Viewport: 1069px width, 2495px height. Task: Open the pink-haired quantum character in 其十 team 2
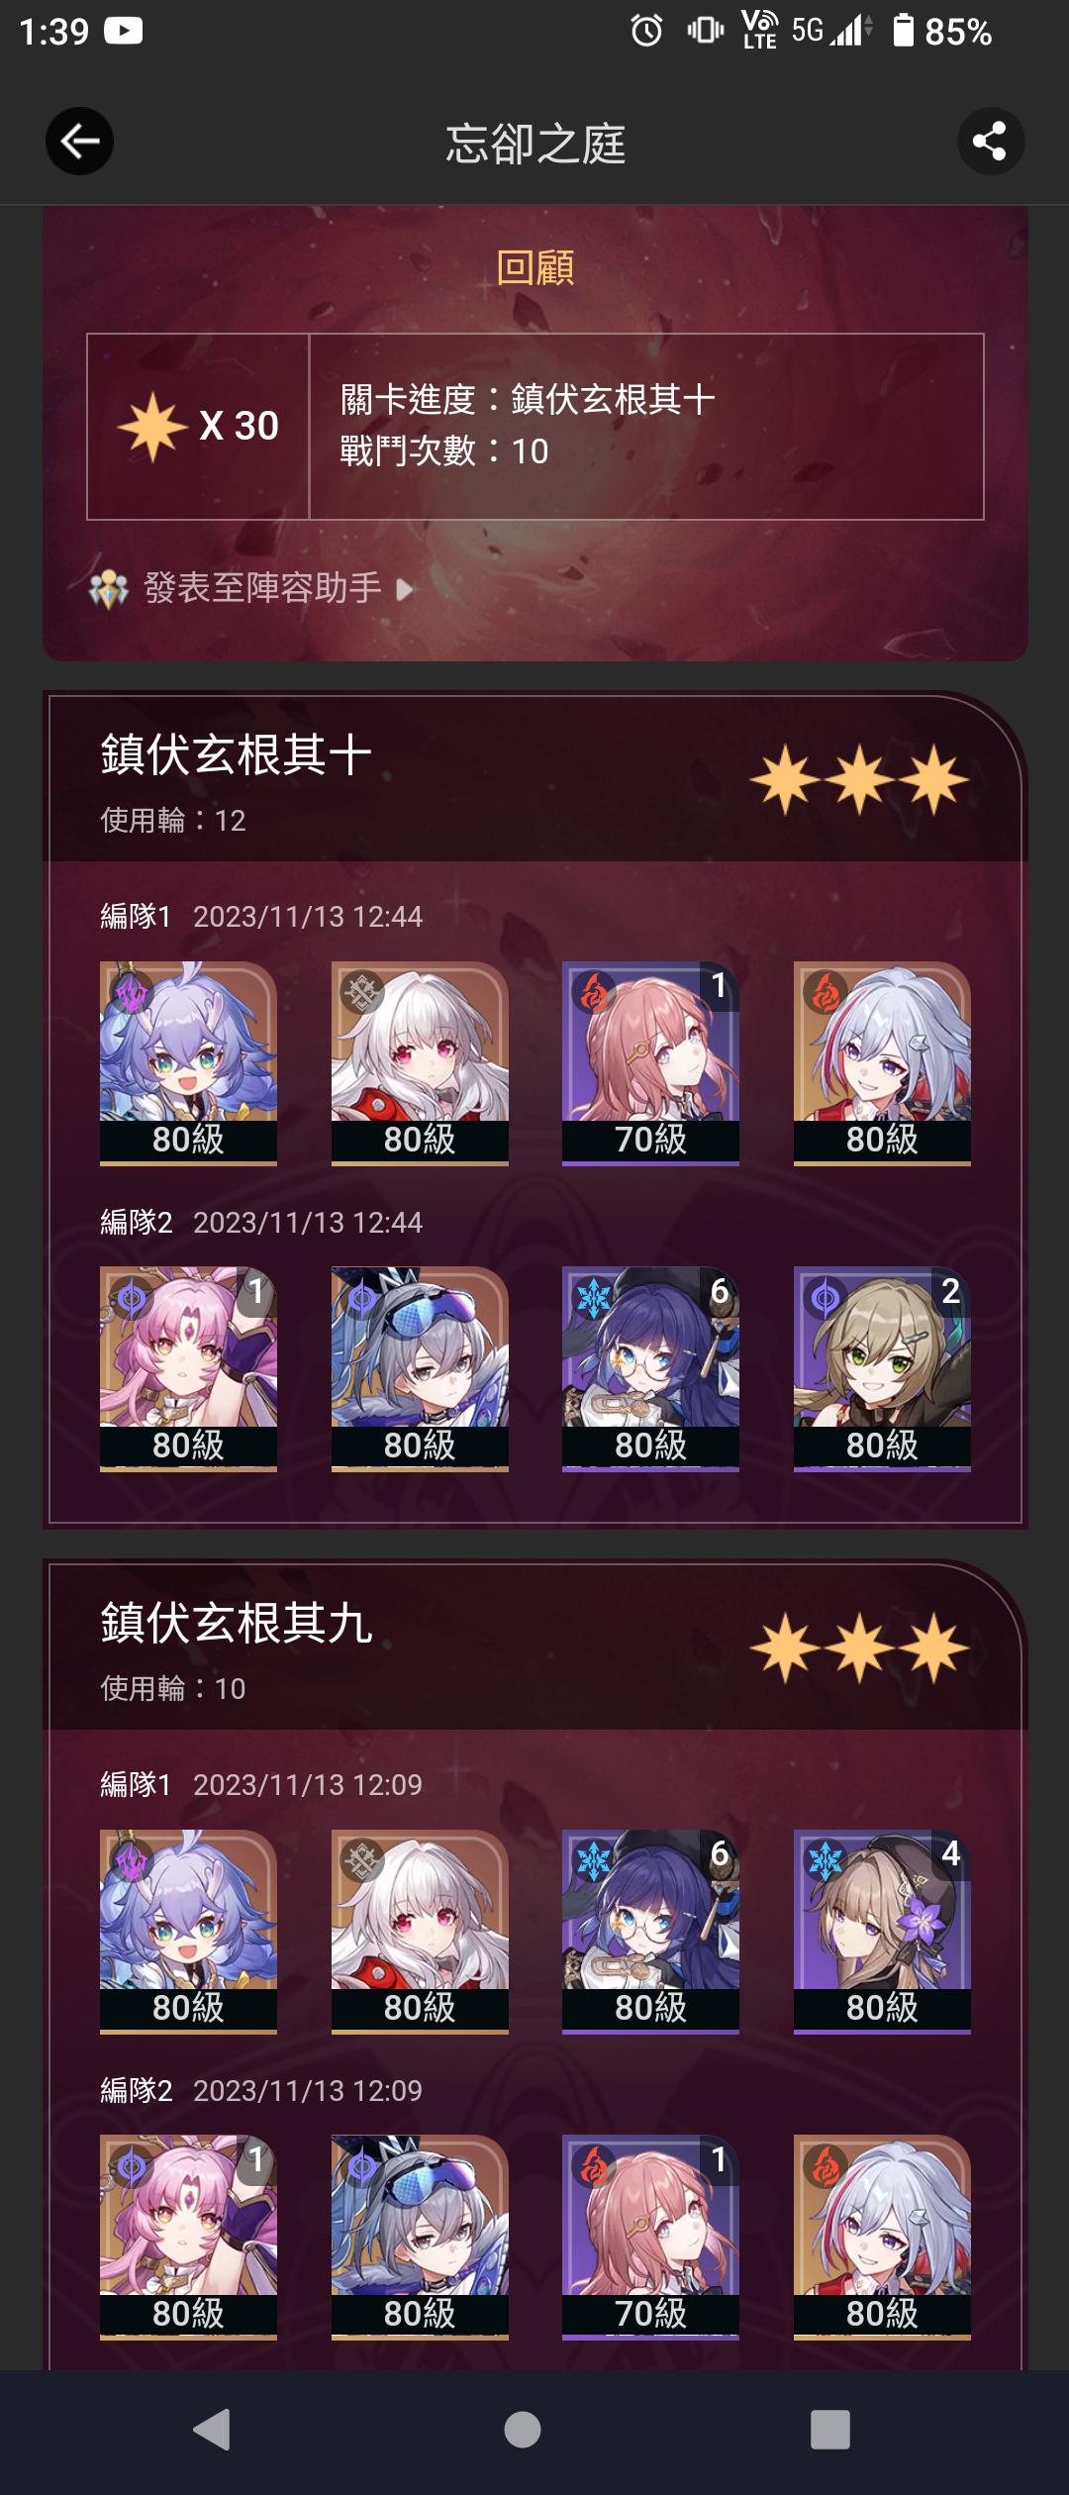point(188,1369)
